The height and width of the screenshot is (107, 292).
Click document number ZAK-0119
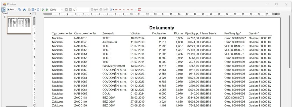click(80, 101)
